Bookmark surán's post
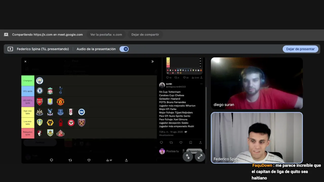 [191, 143]
